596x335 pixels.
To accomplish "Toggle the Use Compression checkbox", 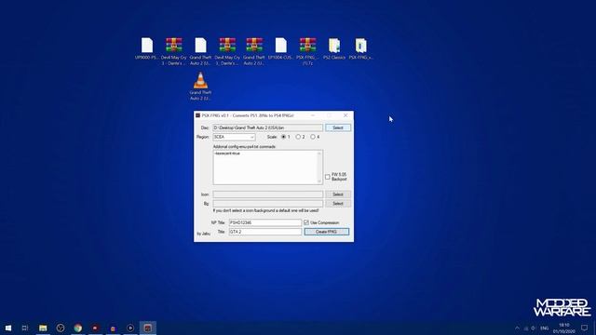I will (x=306, y=222).
